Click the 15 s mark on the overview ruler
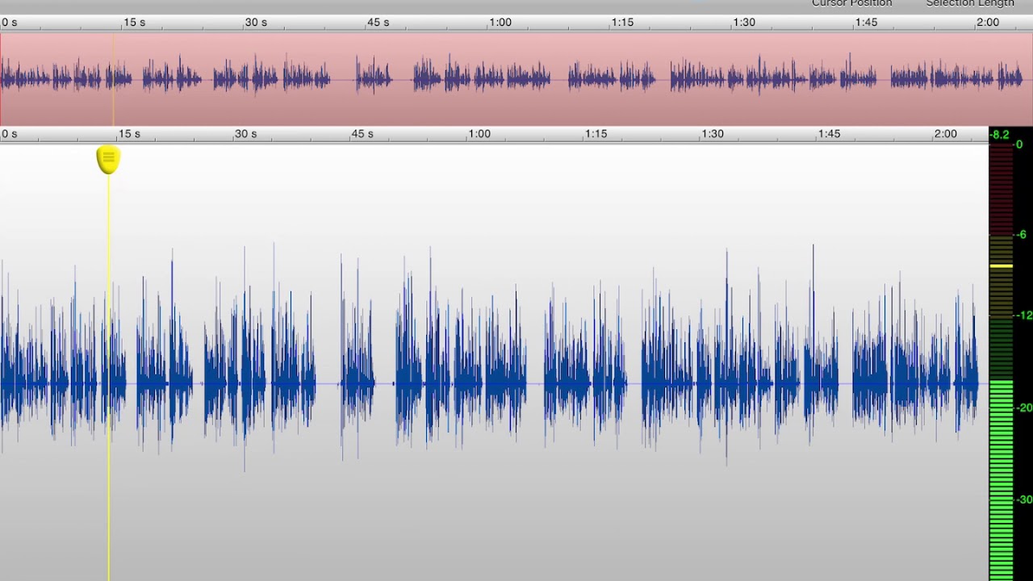This screenshot has height=581, width=1033. [x=135, y=23]
